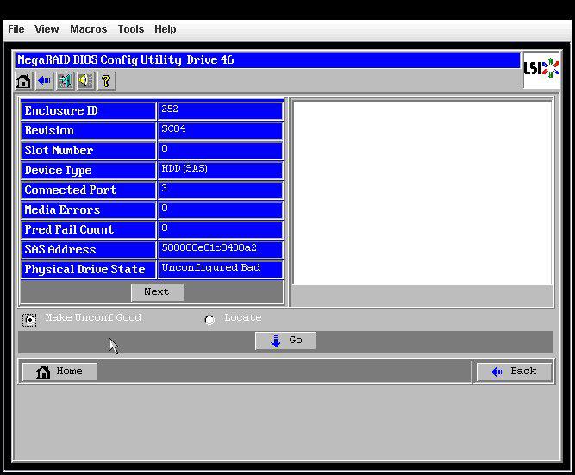Open the View menu
This screenshot has width=575, height=475.
[47, 29]
